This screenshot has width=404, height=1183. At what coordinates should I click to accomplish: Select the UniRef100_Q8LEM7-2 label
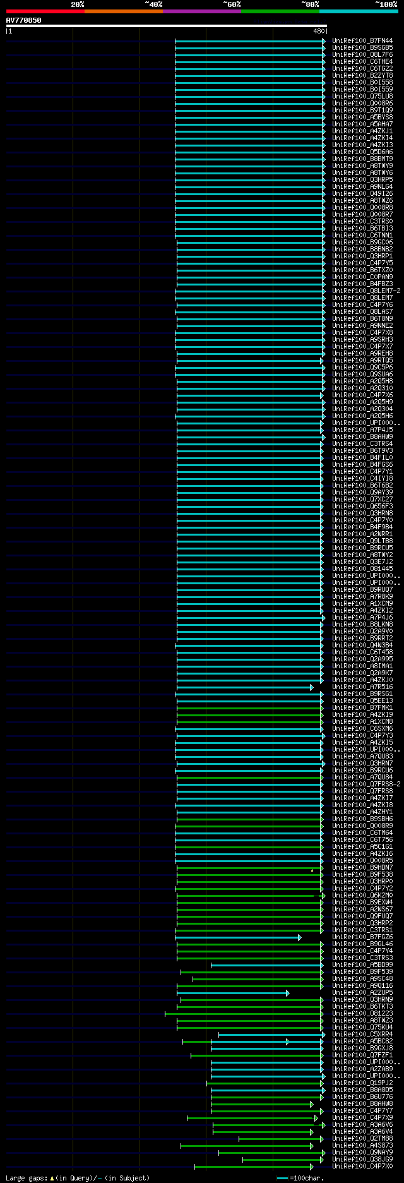pos(366,291)
